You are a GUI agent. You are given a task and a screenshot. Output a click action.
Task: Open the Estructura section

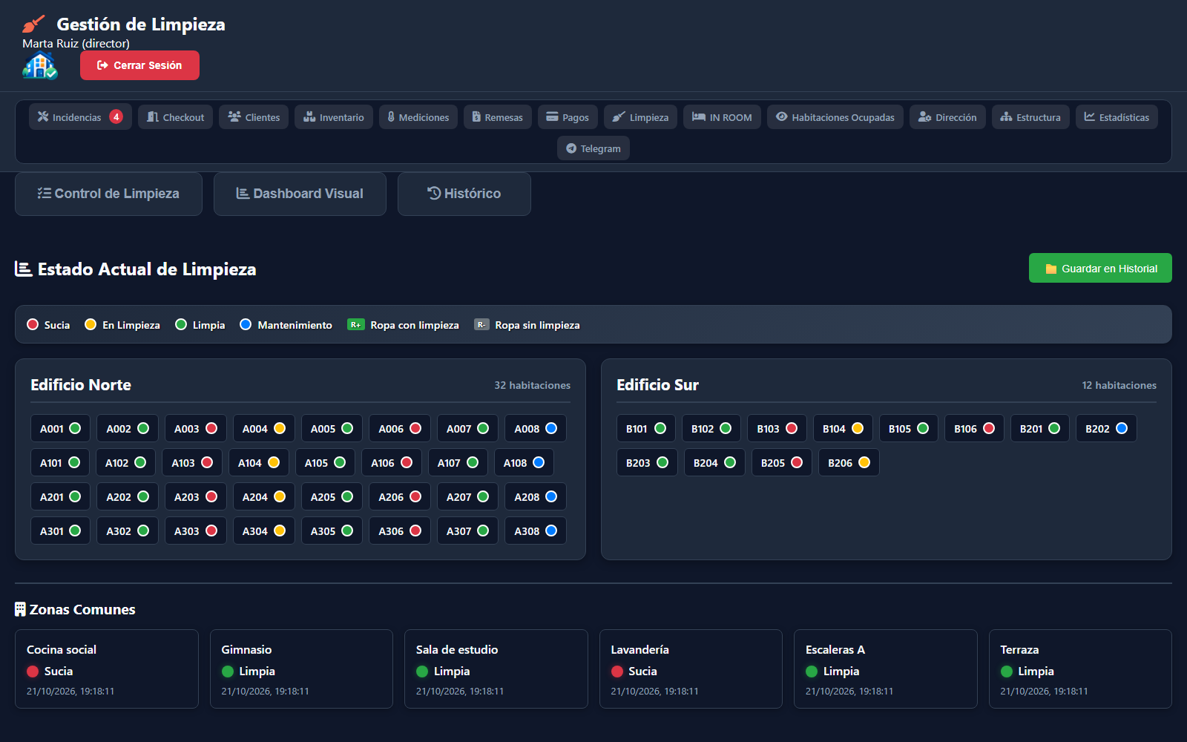tap(1030, 117)
